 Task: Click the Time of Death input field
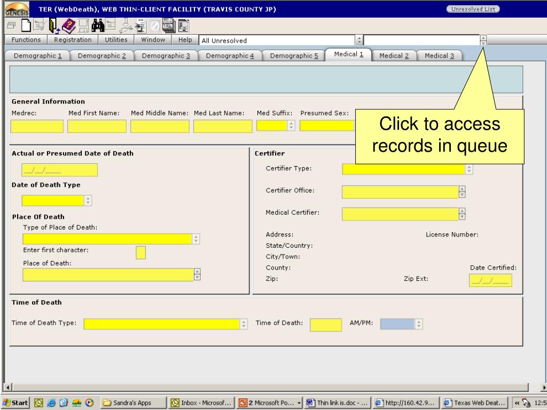(x=326, y=325)
